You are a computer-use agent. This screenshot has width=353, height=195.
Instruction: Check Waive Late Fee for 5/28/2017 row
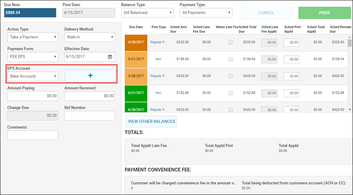tap(231, 76)
